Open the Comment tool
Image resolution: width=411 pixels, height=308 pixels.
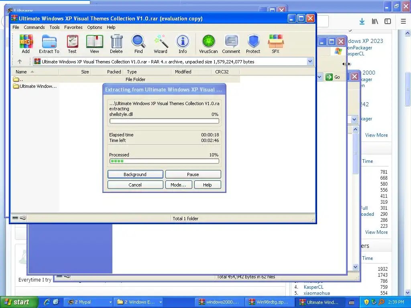coord(231,44)
